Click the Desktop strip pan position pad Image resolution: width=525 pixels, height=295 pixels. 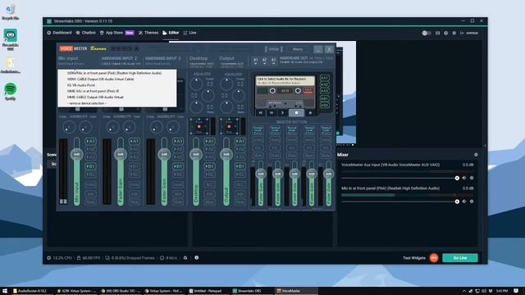click(x=199, y=126)
